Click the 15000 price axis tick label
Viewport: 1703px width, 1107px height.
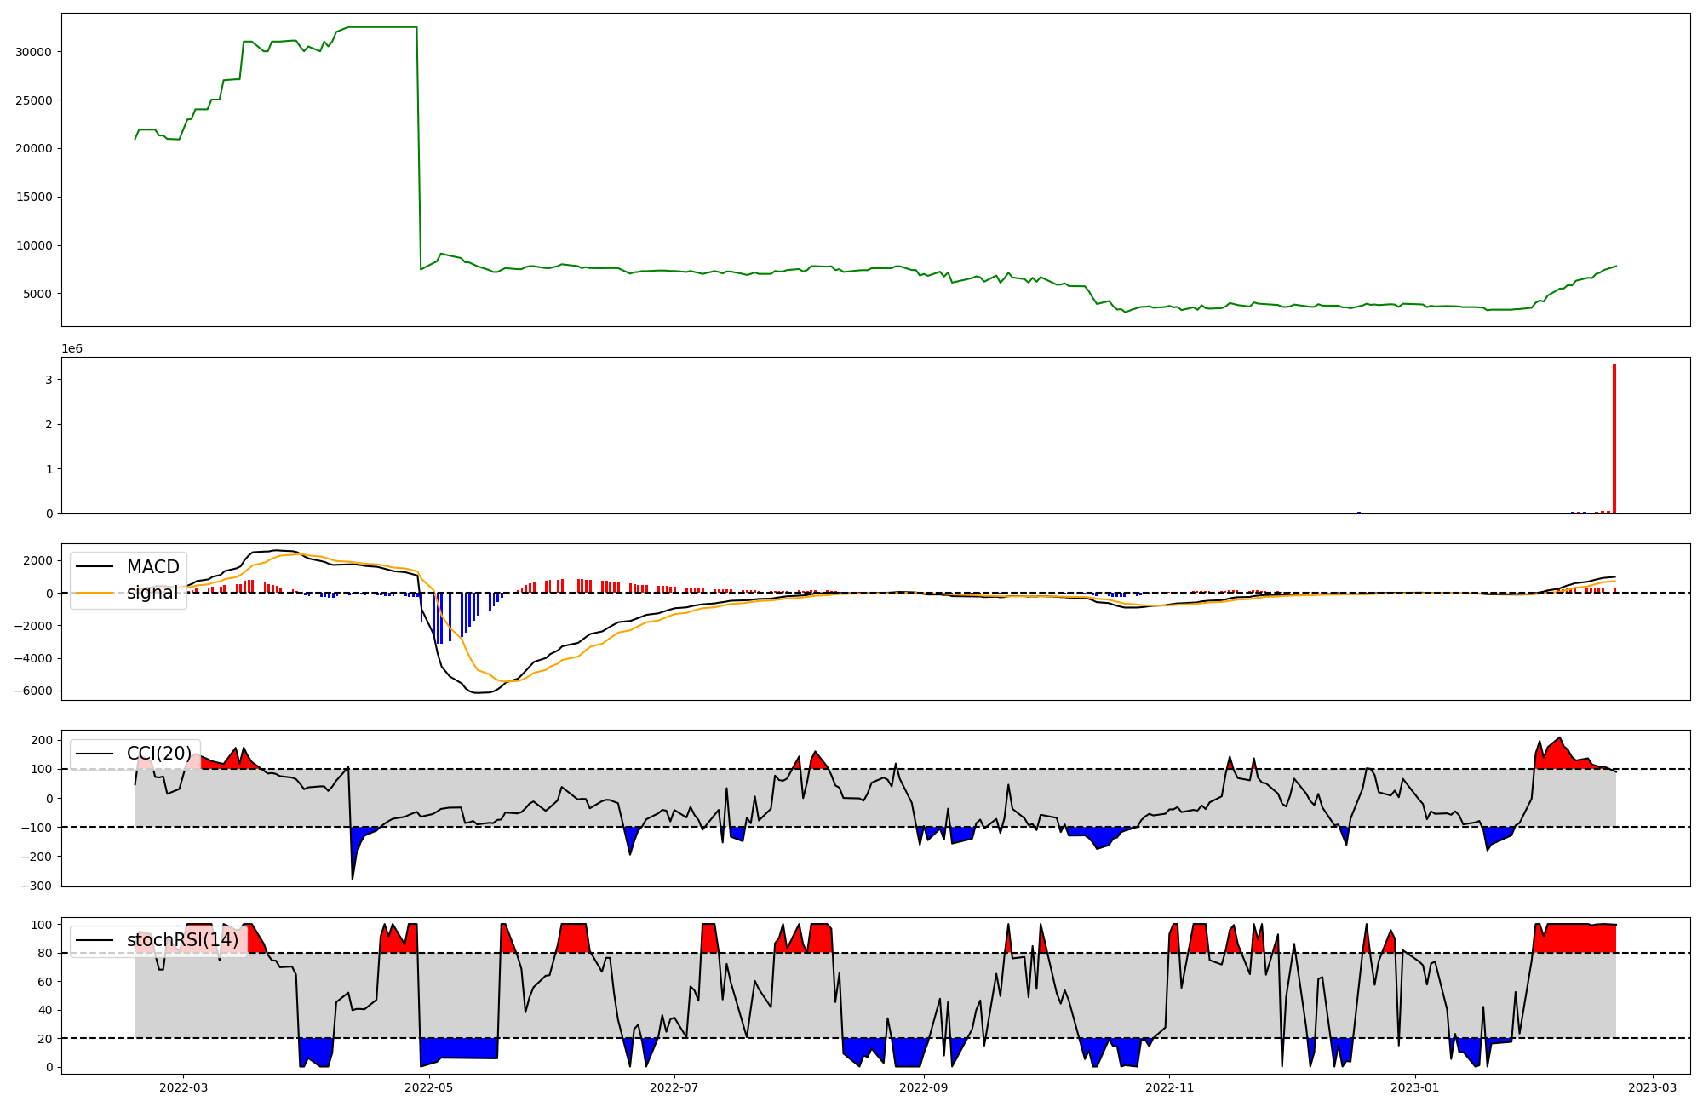(34, 197)
